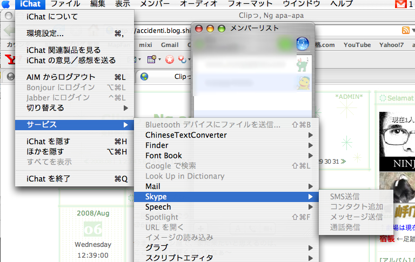Click the red star bookmark icon

(x=169, y=59)
